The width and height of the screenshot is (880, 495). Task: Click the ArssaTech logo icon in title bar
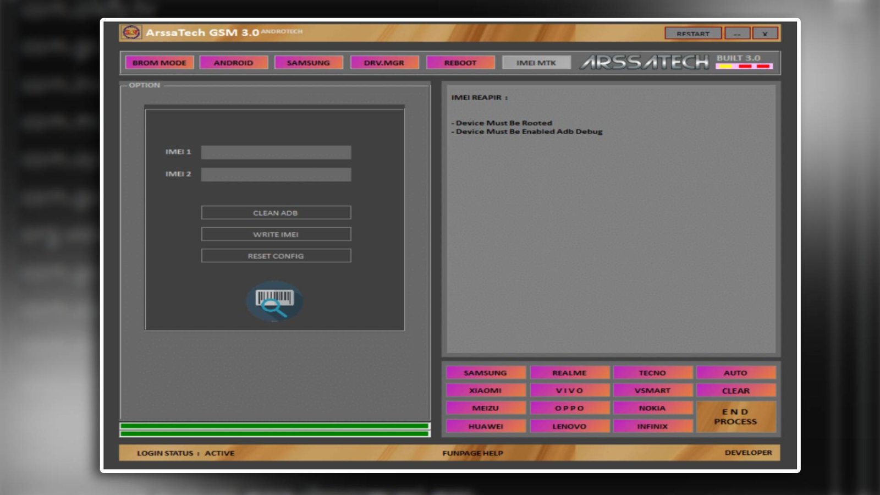pos(131,32)
